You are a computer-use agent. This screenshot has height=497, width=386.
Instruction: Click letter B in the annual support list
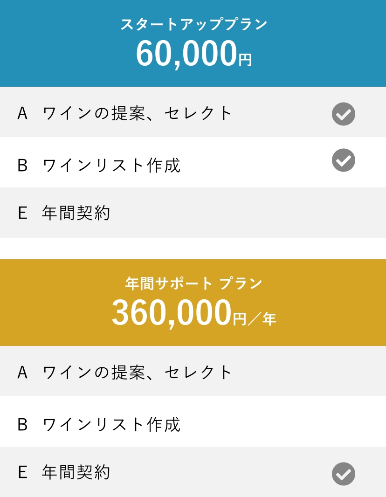point(22,424)
